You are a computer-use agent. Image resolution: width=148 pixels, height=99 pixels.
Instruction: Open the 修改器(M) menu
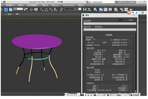click(x=10, y=5)
